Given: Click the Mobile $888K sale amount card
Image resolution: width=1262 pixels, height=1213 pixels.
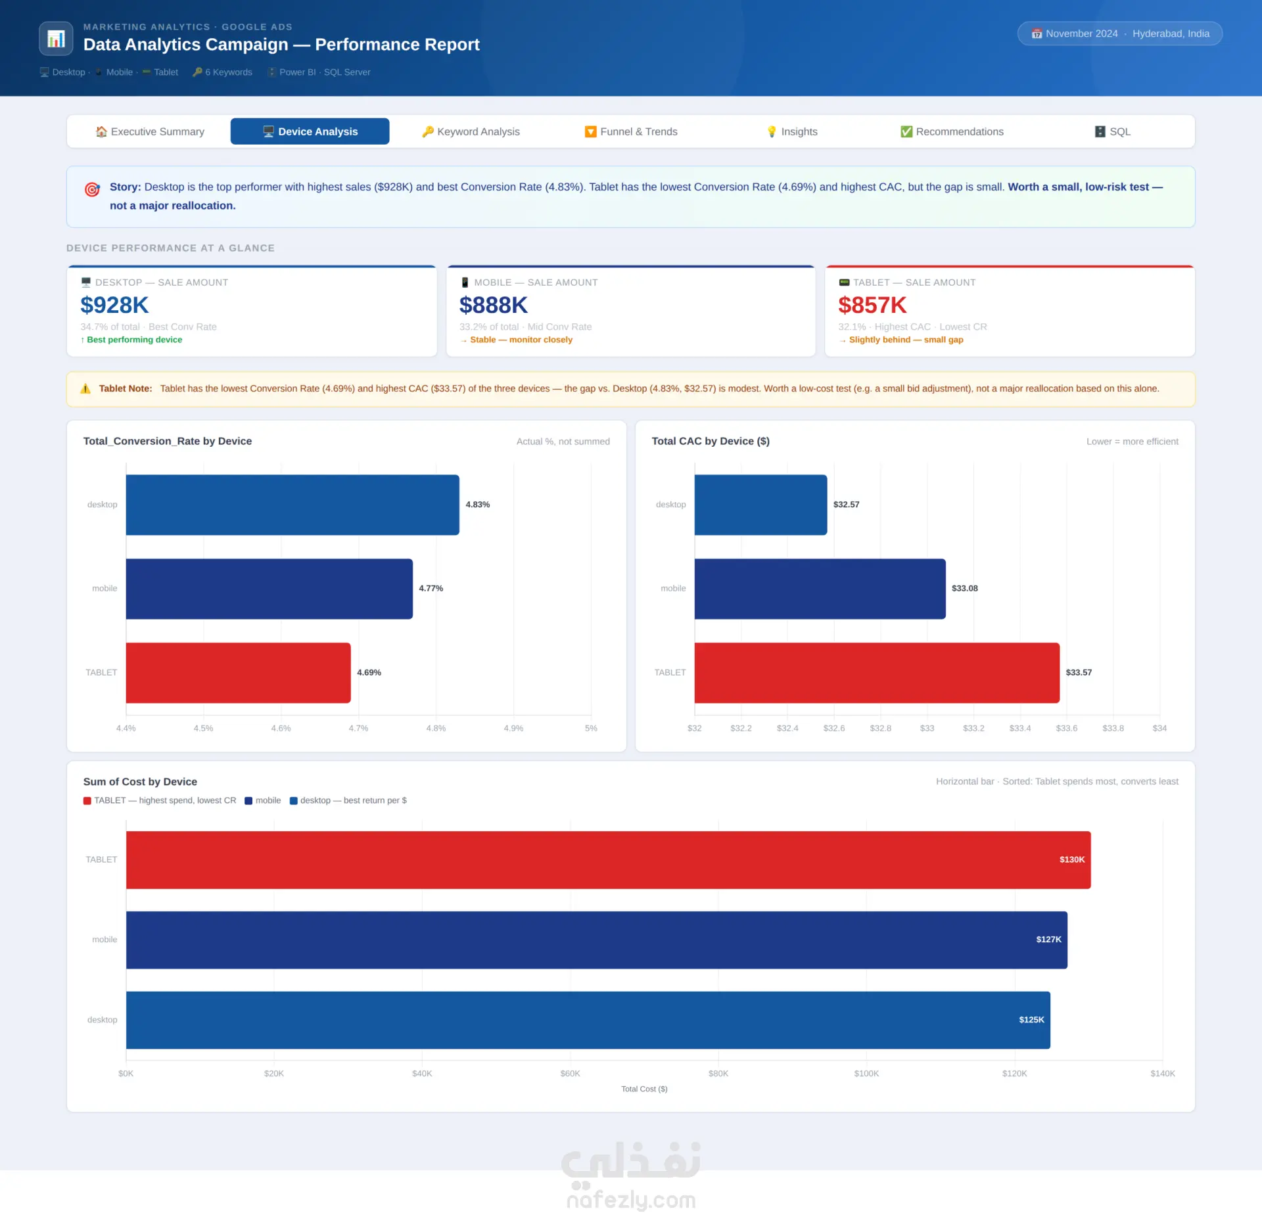Looking at the screenshot, I should pos(631,311).
